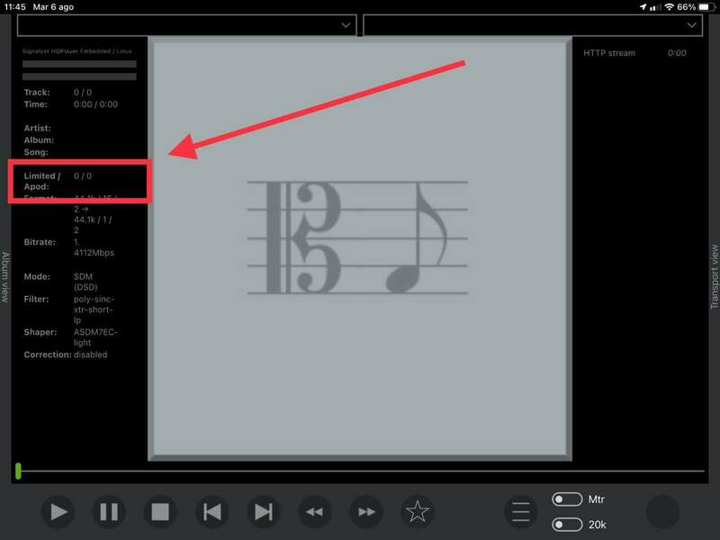Select the HTTP stream entry
This screenshot has height=540, width=720.
[x=609, y=53]
